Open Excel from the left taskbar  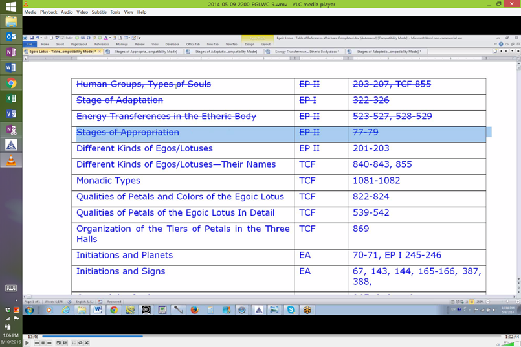point(11,99)
